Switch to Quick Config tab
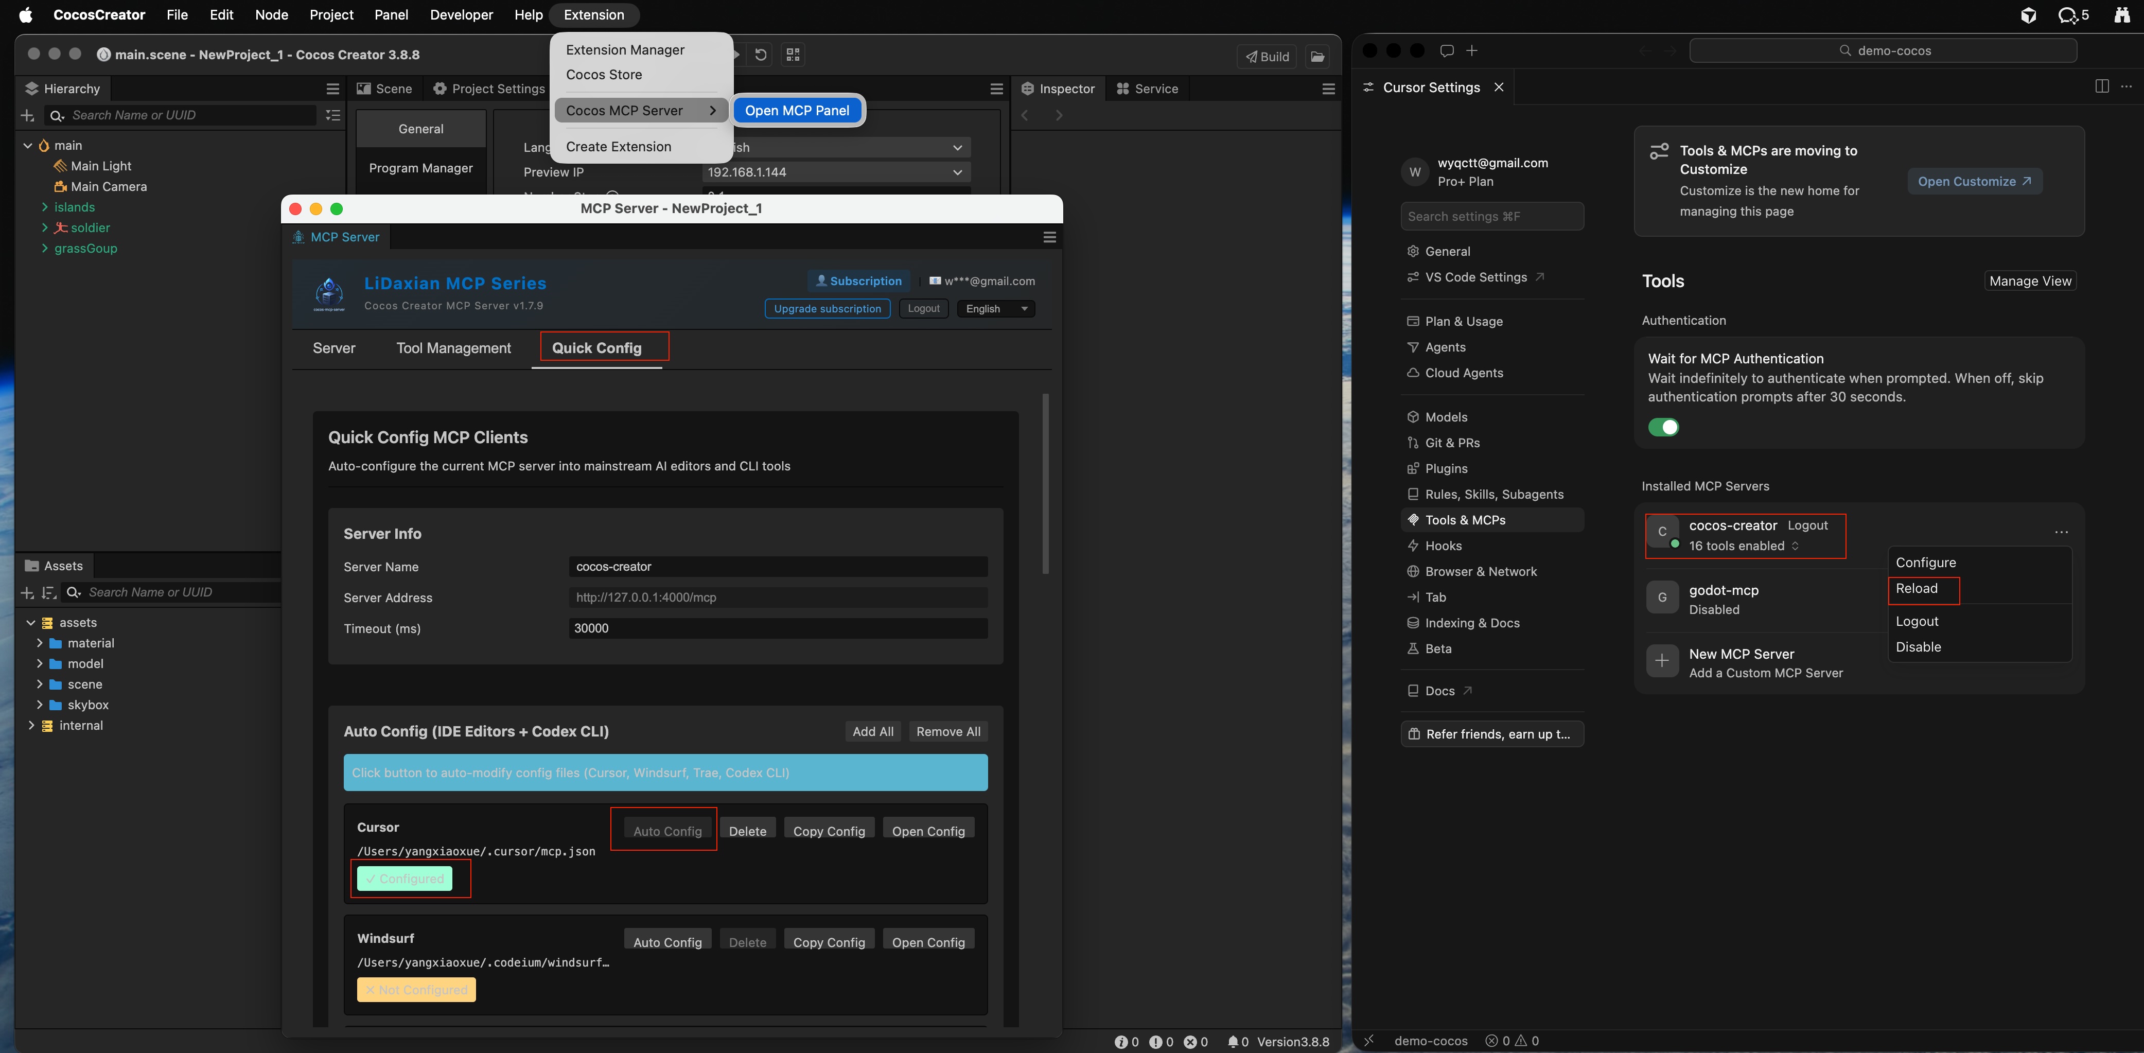The height and width of the screenshot is (1053, 2144). coord(597,348)
